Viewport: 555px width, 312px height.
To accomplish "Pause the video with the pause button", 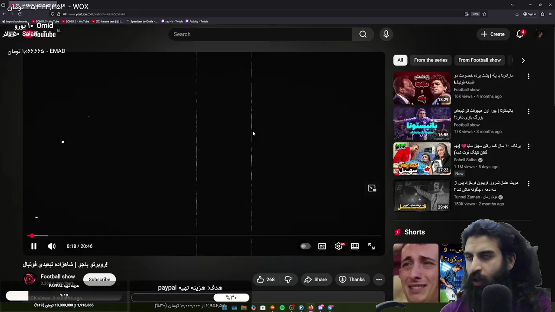I will pyautogui.click(x=33, y=246).
